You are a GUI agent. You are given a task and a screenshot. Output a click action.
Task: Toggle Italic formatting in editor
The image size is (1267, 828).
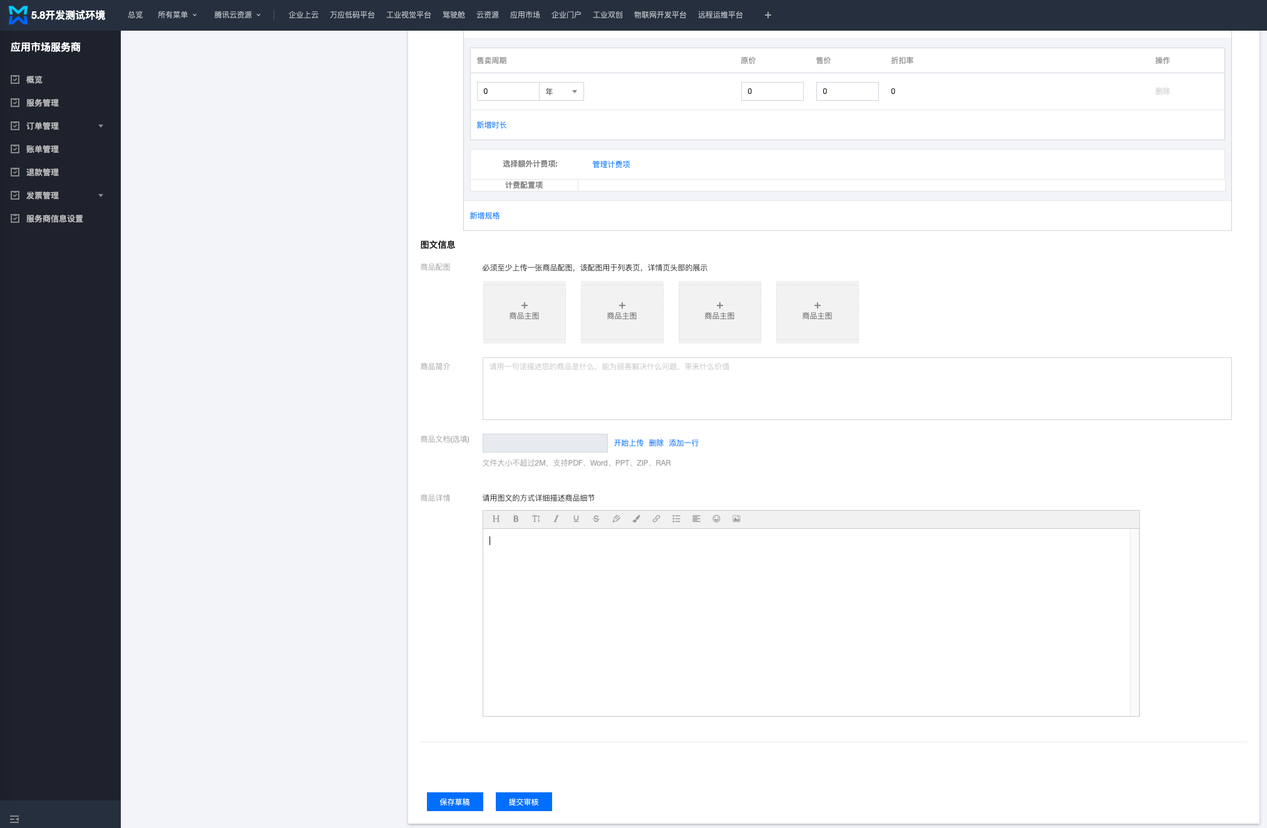[556, 519]
